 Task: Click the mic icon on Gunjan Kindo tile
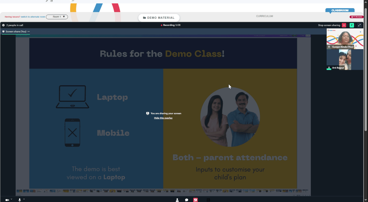click(329, 47)
